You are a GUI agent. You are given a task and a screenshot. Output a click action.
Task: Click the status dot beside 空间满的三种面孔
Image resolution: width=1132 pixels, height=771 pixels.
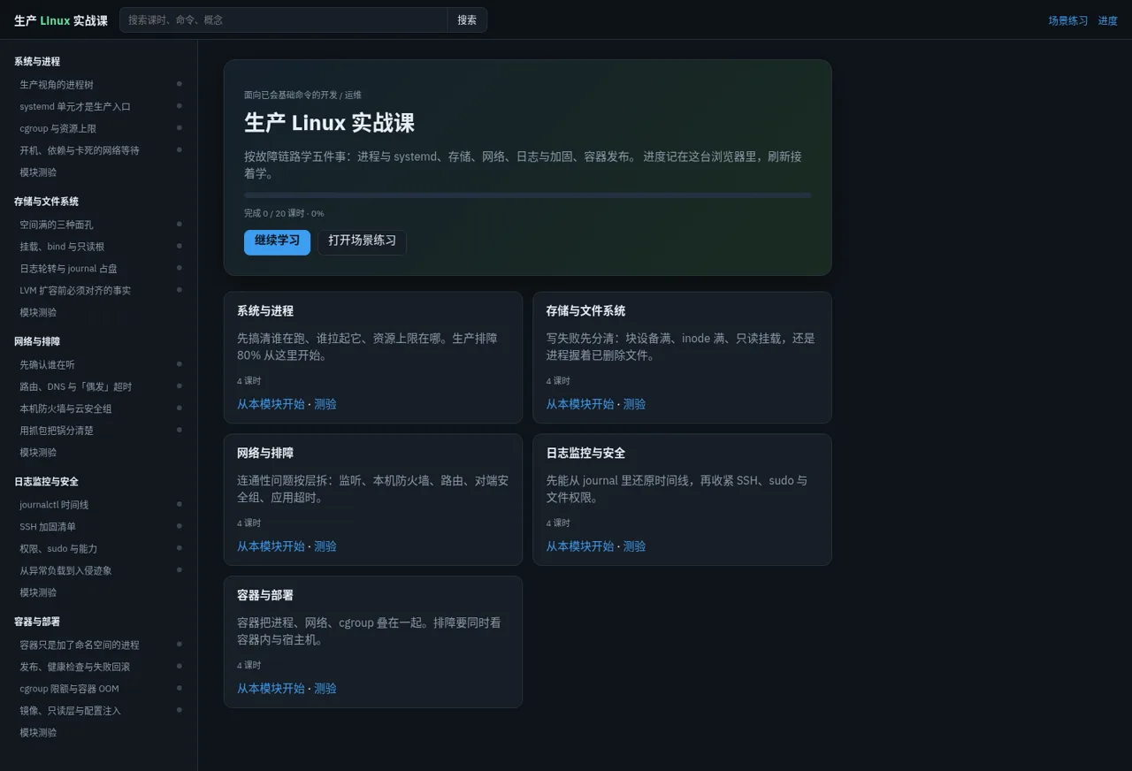180,224
